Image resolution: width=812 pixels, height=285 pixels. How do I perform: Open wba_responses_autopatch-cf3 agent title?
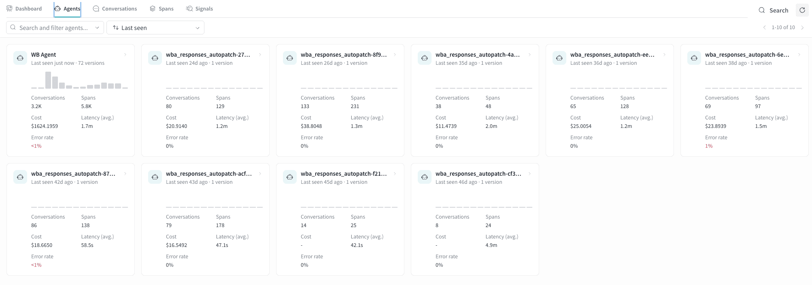[478, 174]
